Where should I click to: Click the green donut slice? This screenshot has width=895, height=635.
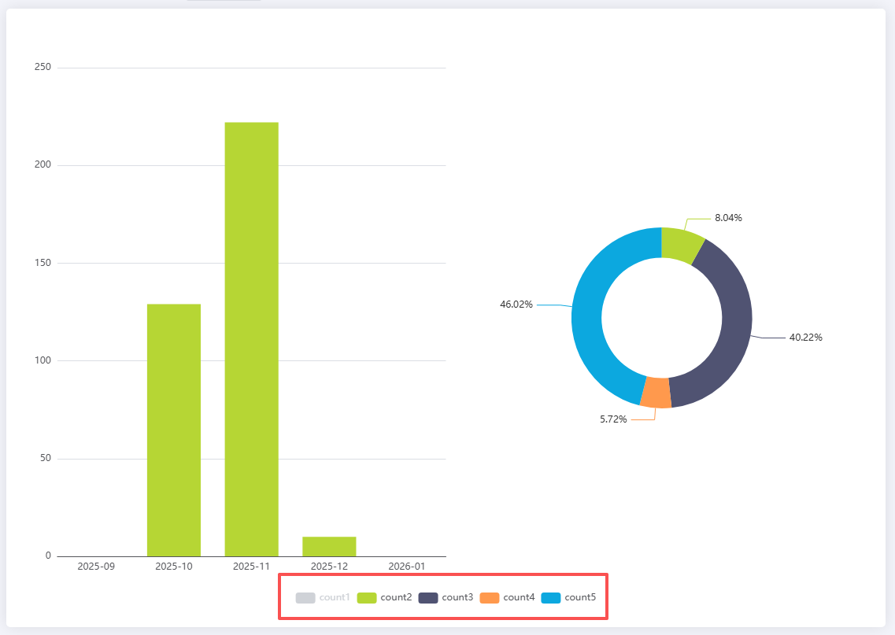pos(680,245)
